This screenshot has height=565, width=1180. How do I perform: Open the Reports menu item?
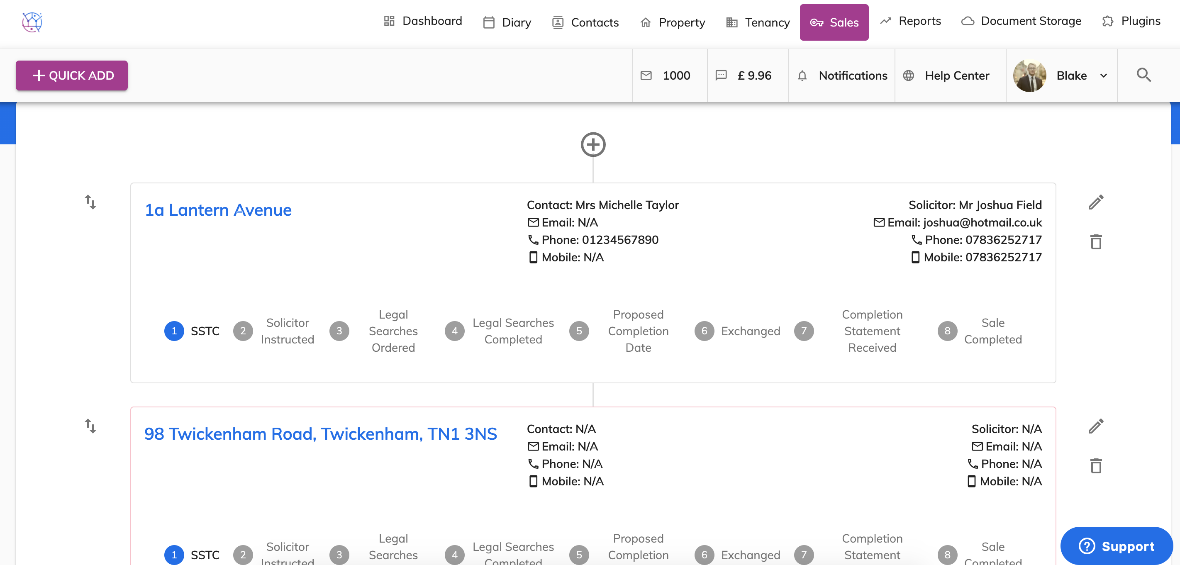click(910, 21)
